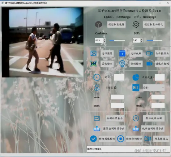Click the pause circle icon beside 暂停视频检测
This screenshot has width=171, height=157.
tap(136, 118)
